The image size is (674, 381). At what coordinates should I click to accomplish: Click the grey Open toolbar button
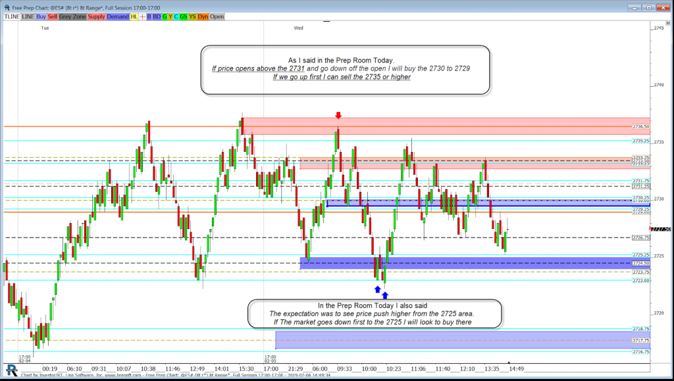[x=217, y=16]
